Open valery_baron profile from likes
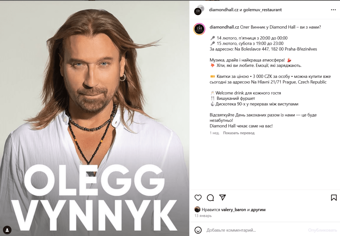 coord(233,210)
